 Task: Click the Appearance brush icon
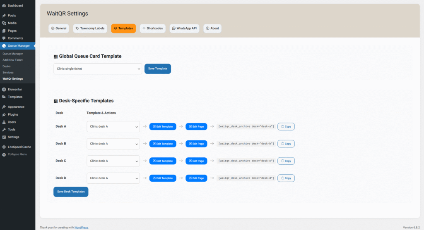click(x=4, y=107)
